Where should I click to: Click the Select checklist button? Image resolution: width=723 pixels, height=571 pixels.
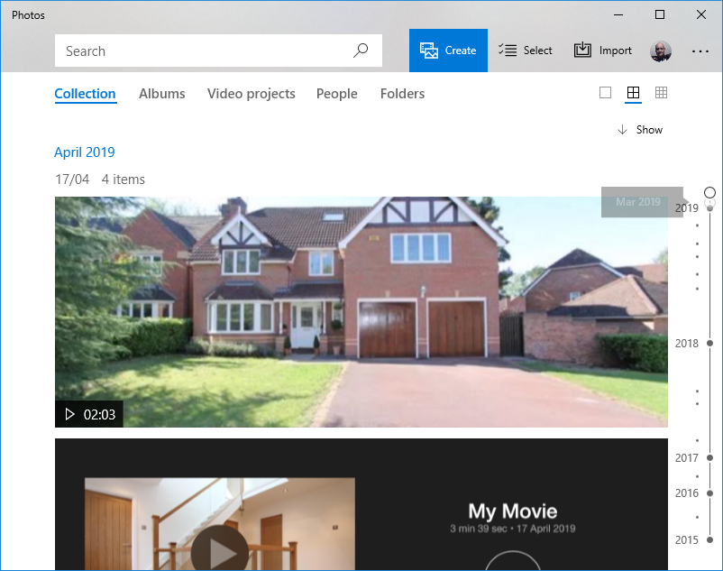tap(526, 51)
